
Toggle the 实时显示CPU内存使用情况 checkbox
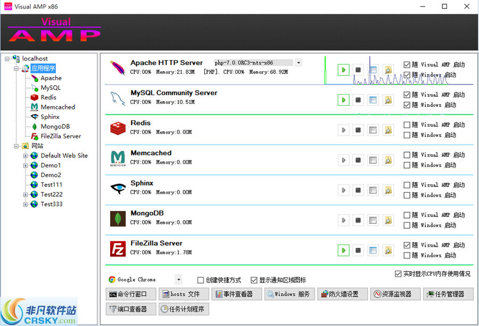[397, 274]
